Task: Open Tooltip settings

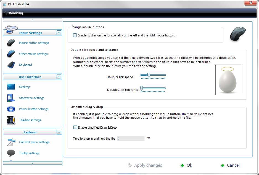Action: (x=29, y=153)
